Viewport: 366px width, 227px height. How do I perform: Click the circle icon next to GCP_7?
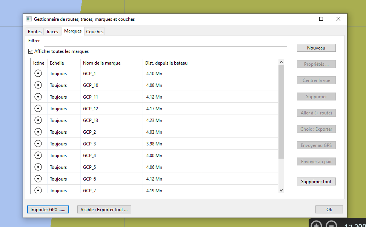pos(38,190)
